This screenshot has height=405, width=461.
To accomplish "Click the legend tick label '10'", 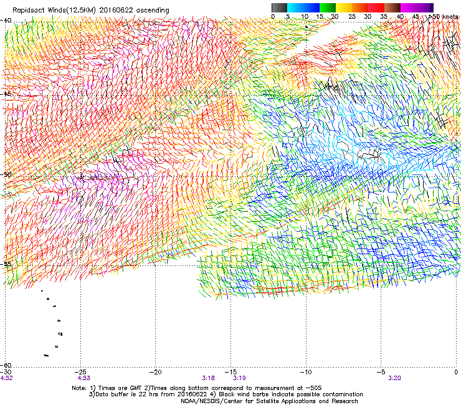I will (305, 17).
